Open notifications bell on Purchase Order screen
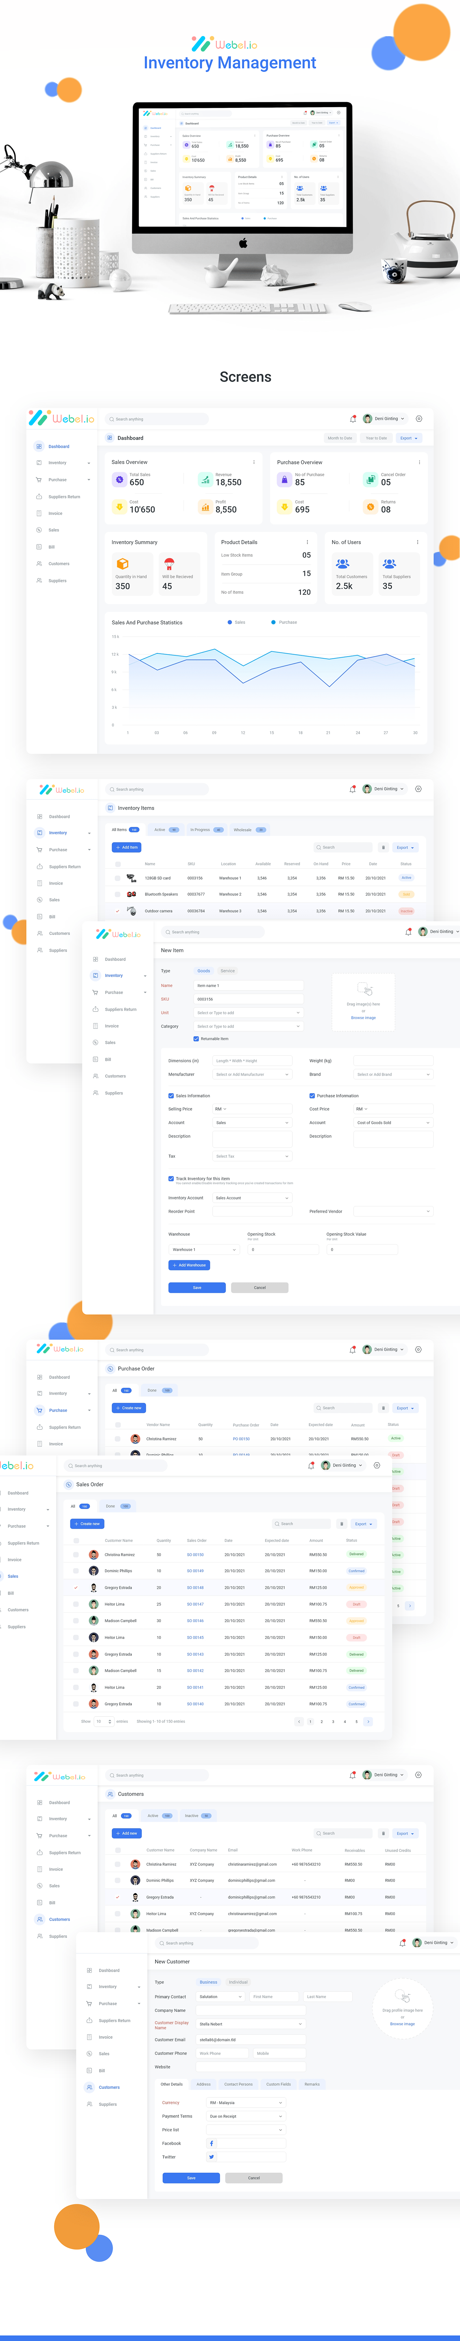 click(x=353, y=1350)
